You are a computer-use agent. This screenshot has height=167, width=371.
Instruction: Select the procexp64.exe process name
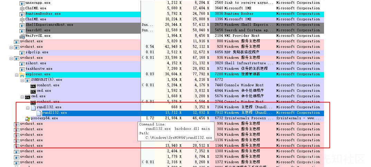coord(45,118)
